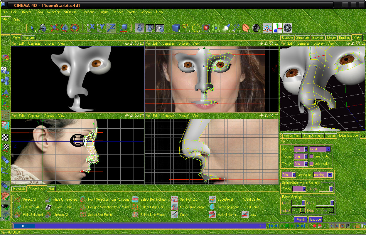
Task: Open the Structure menu
Action: [x=70, y=12]
